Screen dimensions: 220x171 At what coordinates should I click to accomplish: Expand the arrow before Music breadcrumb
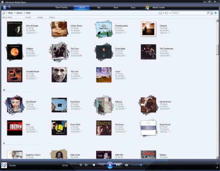6,13
